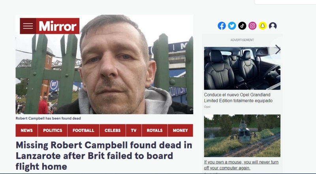Switch to the TV section
Viewport: 316px width, 174px height.
click(134, 130)
